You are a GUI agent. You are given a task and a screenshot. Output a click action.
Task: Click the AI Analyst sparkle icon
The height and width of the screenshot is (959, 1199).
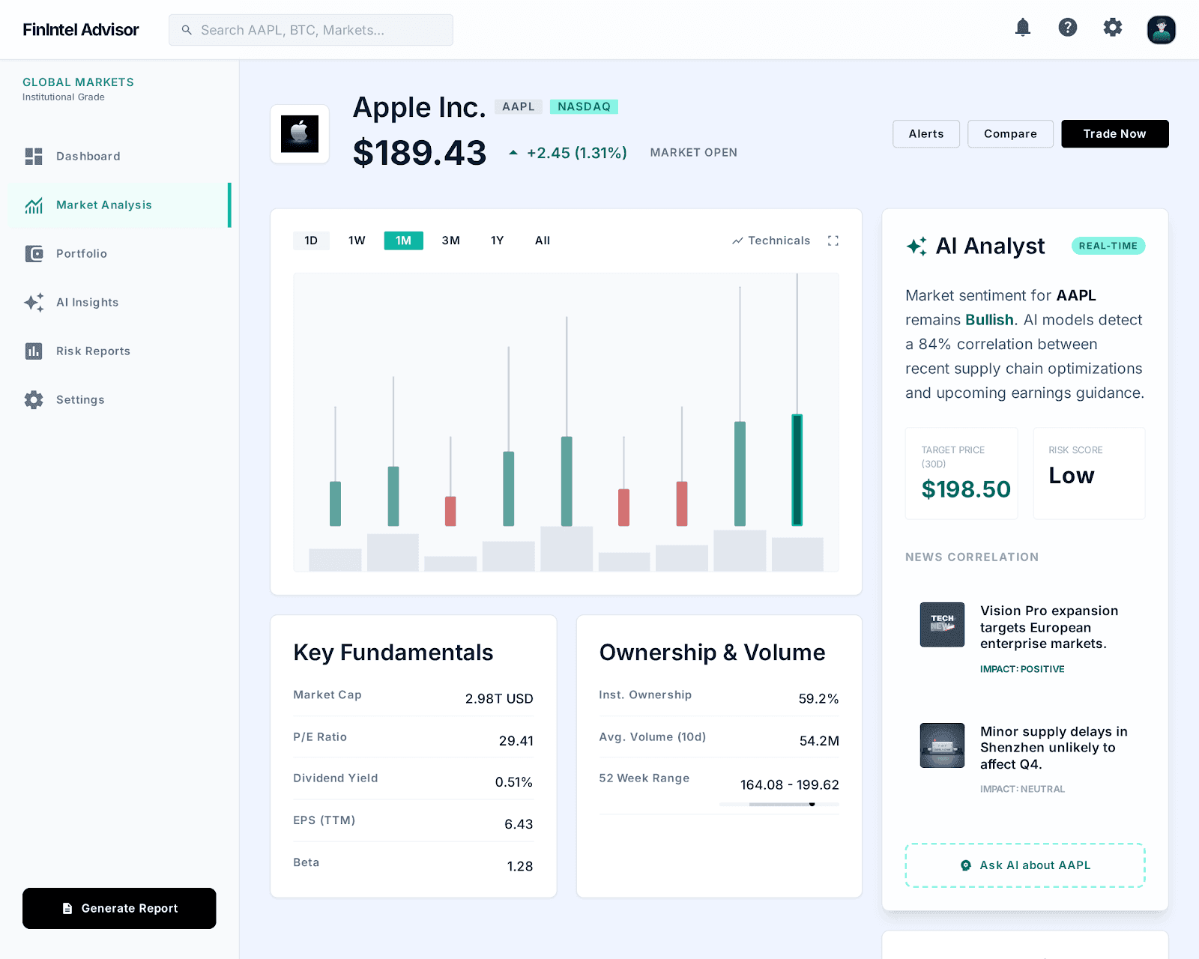coord(916,246)
